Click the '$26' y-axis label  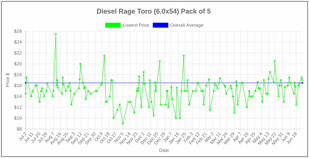(18, 31)
